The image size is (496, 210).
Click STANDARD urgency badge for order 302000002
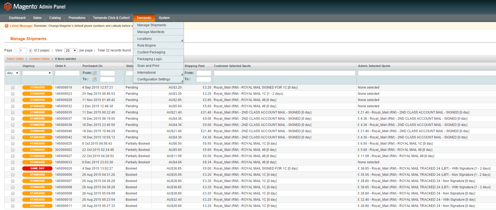click(37, 150)
